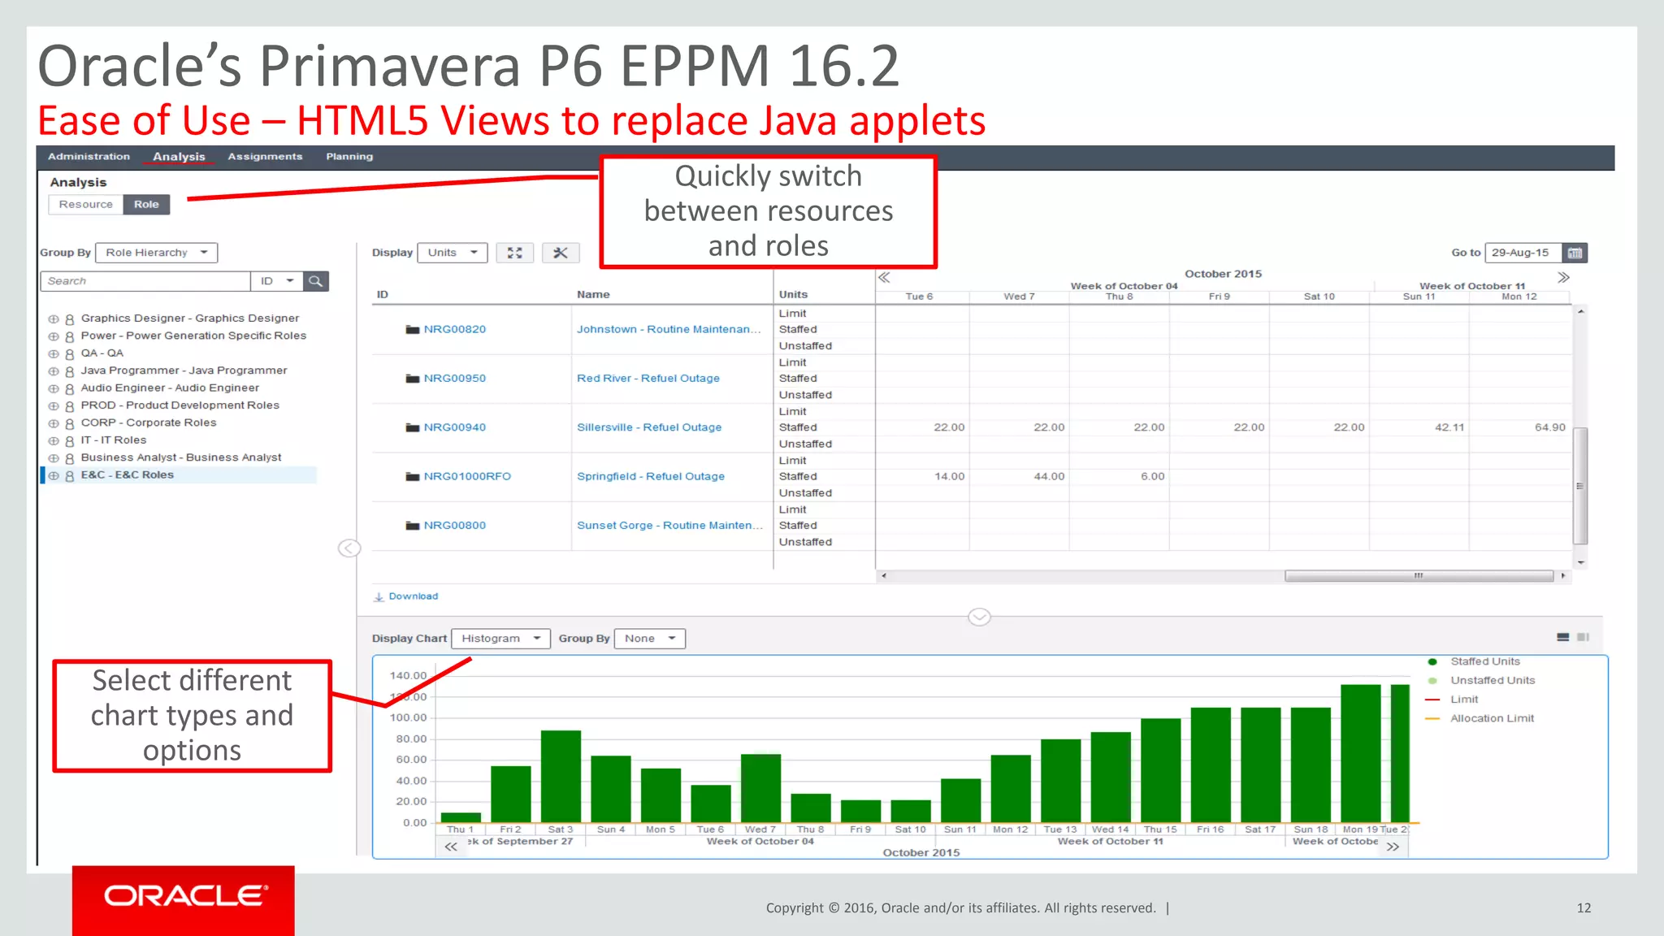Click the Download link

click(413, 596)
